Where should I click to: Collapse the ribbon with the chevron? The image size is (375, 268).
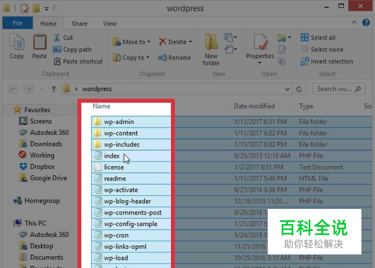point(354,22)
